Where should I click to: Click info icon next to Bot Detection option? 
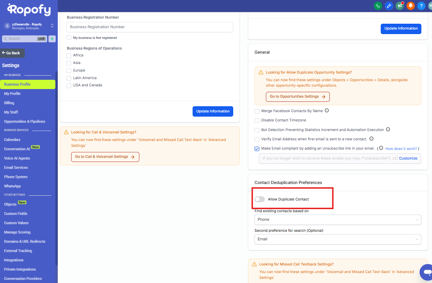pyautogui.click(x=388, y=130)
